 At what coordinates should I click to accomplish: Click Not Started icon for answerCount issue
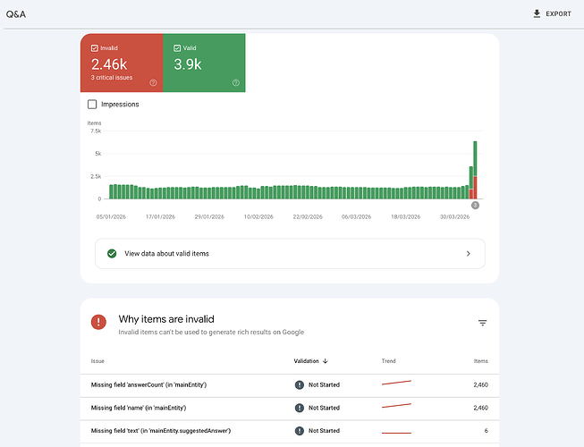pyautogui.click(x=299, y=384)
